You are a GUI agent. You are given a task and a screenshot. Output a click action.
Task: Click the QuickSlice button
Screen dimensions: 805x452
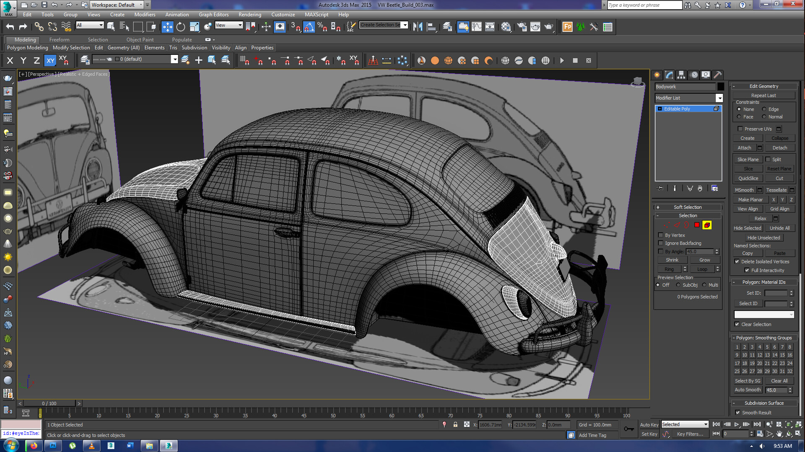tap(748, 178)
